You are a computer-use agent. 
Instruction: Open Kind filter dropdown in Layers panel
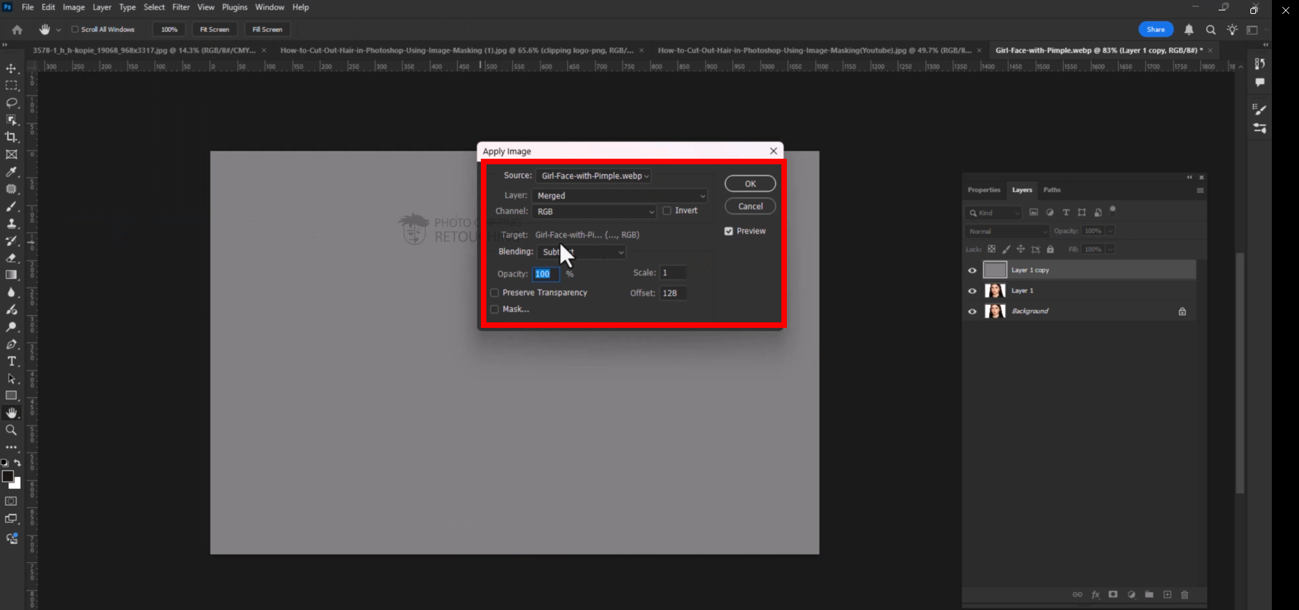(x=994, y=213)
